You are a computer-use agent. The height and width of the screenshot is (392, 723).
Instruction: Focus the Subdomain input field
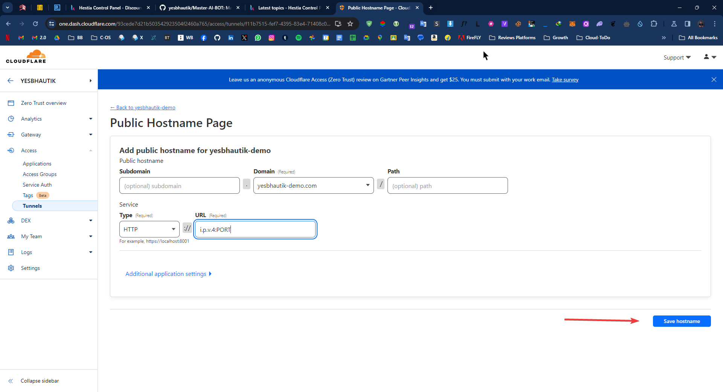coord(180,185)
